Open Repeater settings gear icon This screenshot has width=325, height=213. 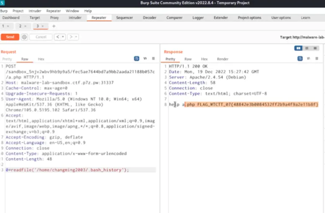point(24,37)
